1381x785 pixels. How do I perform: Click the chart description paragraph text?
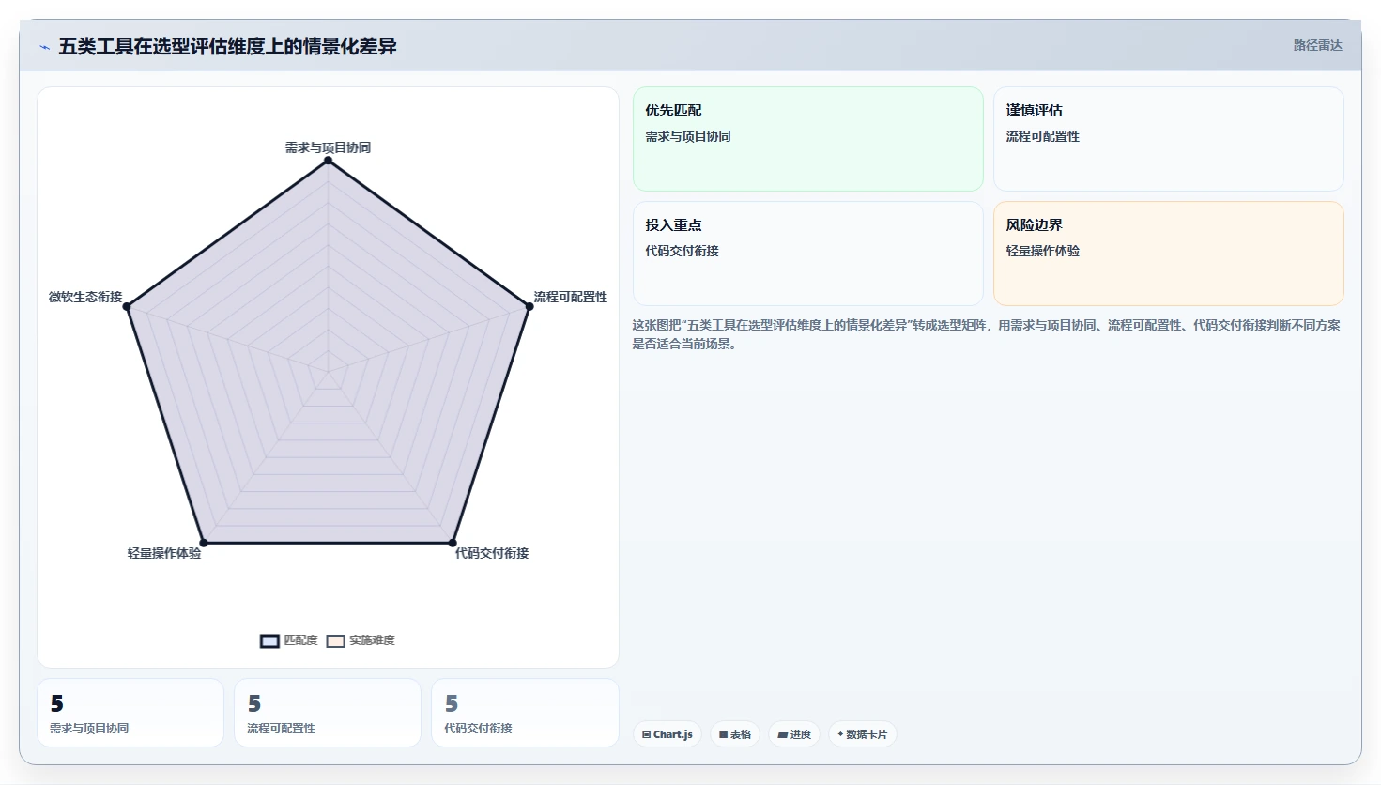point(987,334)
